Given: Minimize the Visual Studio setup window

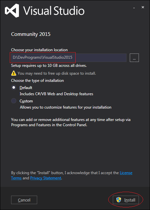Looking at the screenshot, I should click(x=134, y=7).
